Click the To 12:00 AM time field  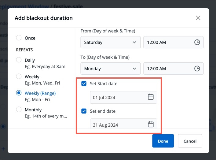click(x=174, y=69)
